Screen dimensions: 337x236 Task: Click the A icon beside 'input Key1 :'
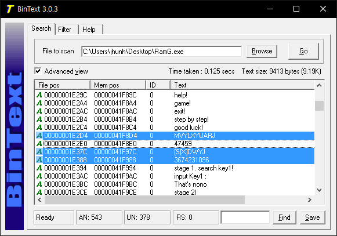click(x=39, y=176)
